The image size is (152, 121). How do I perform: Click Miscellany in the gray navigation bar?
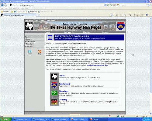click(x=87, y=32)
